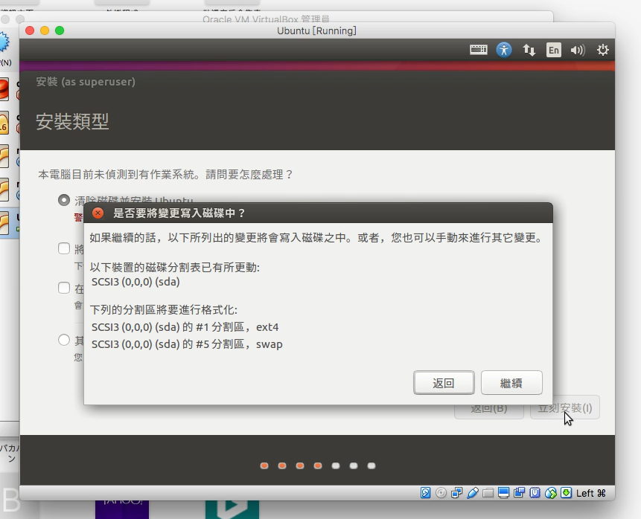Click the dialog title 是否要將變更寫入磁碟中？

click(x=179, y=213)
